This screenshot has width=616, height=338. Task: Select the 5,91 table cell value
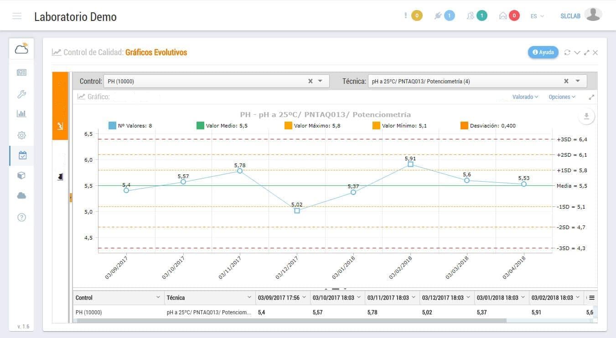click(556, 312)
